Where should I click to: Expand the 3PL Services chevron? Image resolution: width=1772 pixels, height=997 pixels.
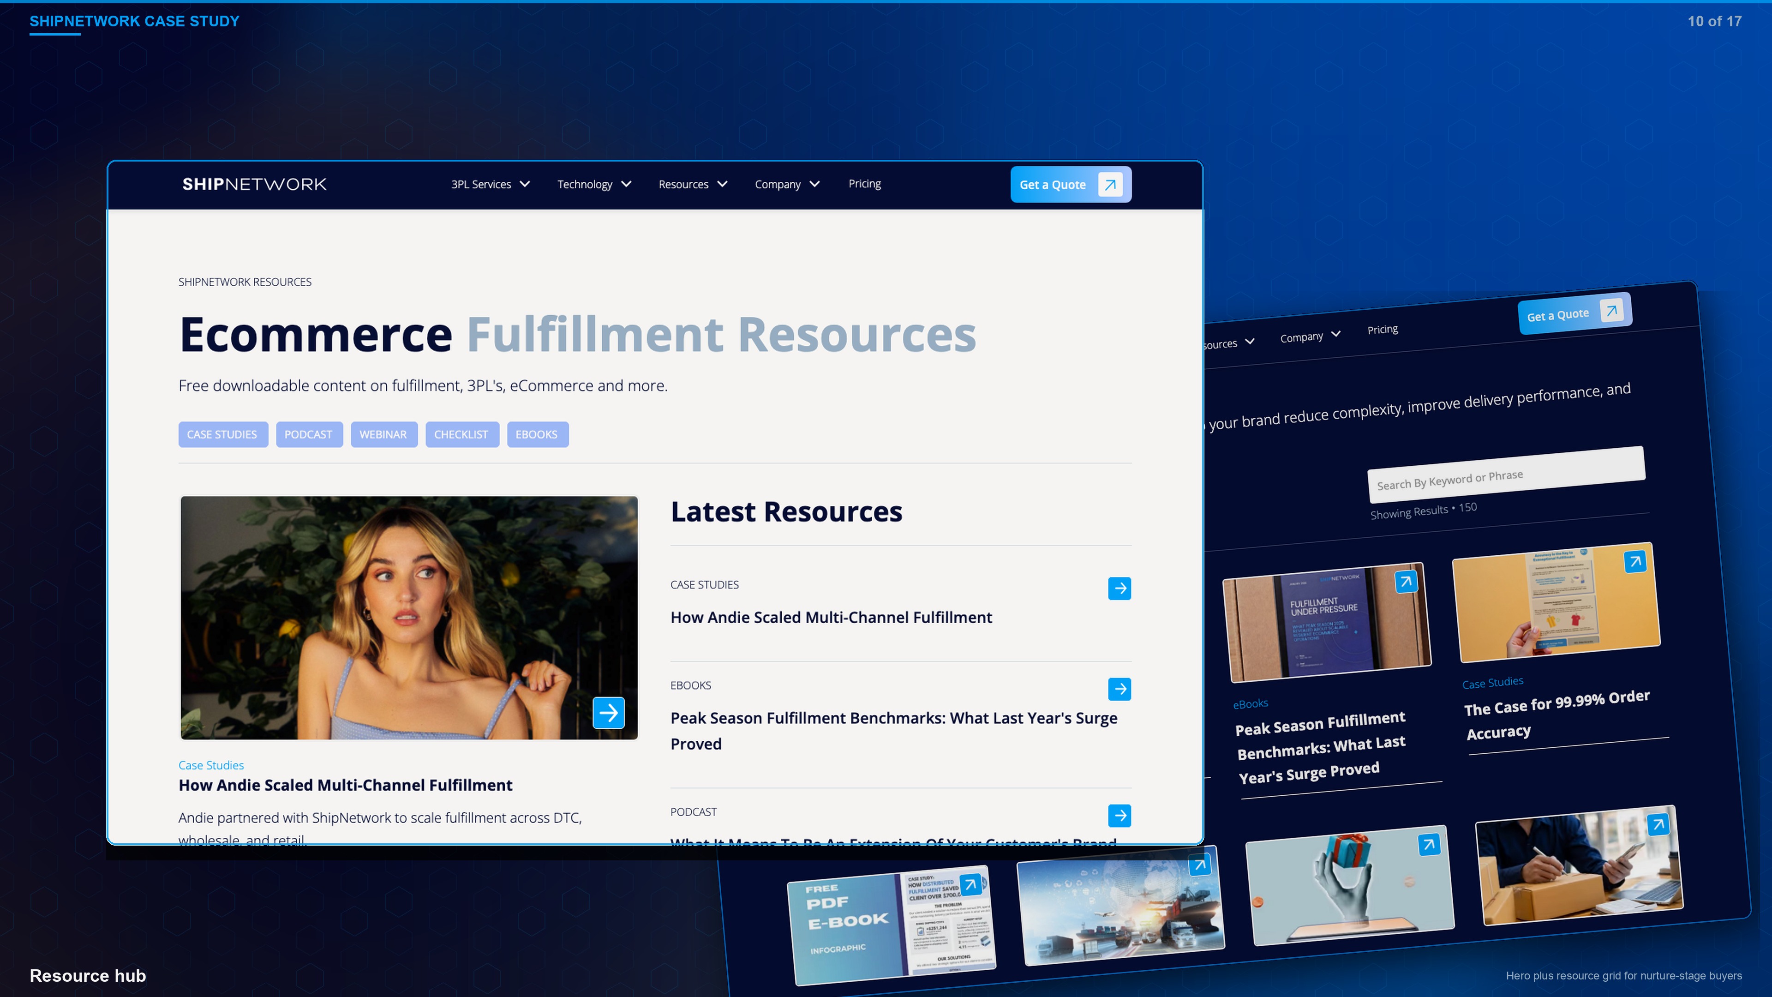pos(525,185)
